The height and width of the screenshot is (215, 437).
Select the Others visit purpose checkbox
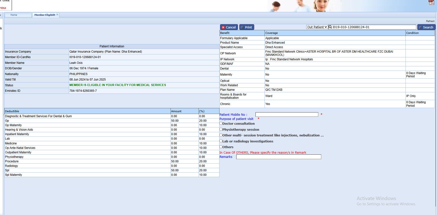[221, 147]
